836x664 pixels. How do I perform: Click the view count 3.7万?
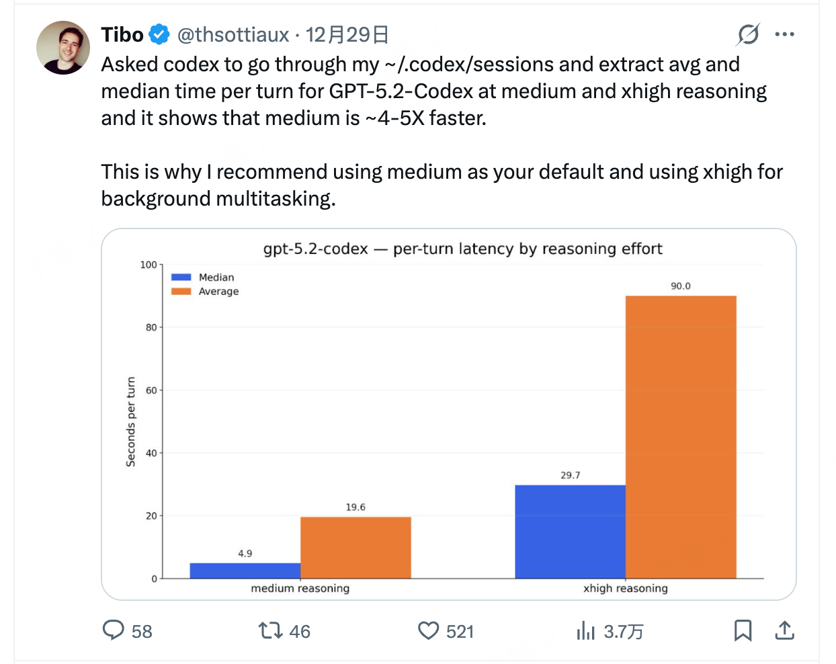tap(623, 632)
